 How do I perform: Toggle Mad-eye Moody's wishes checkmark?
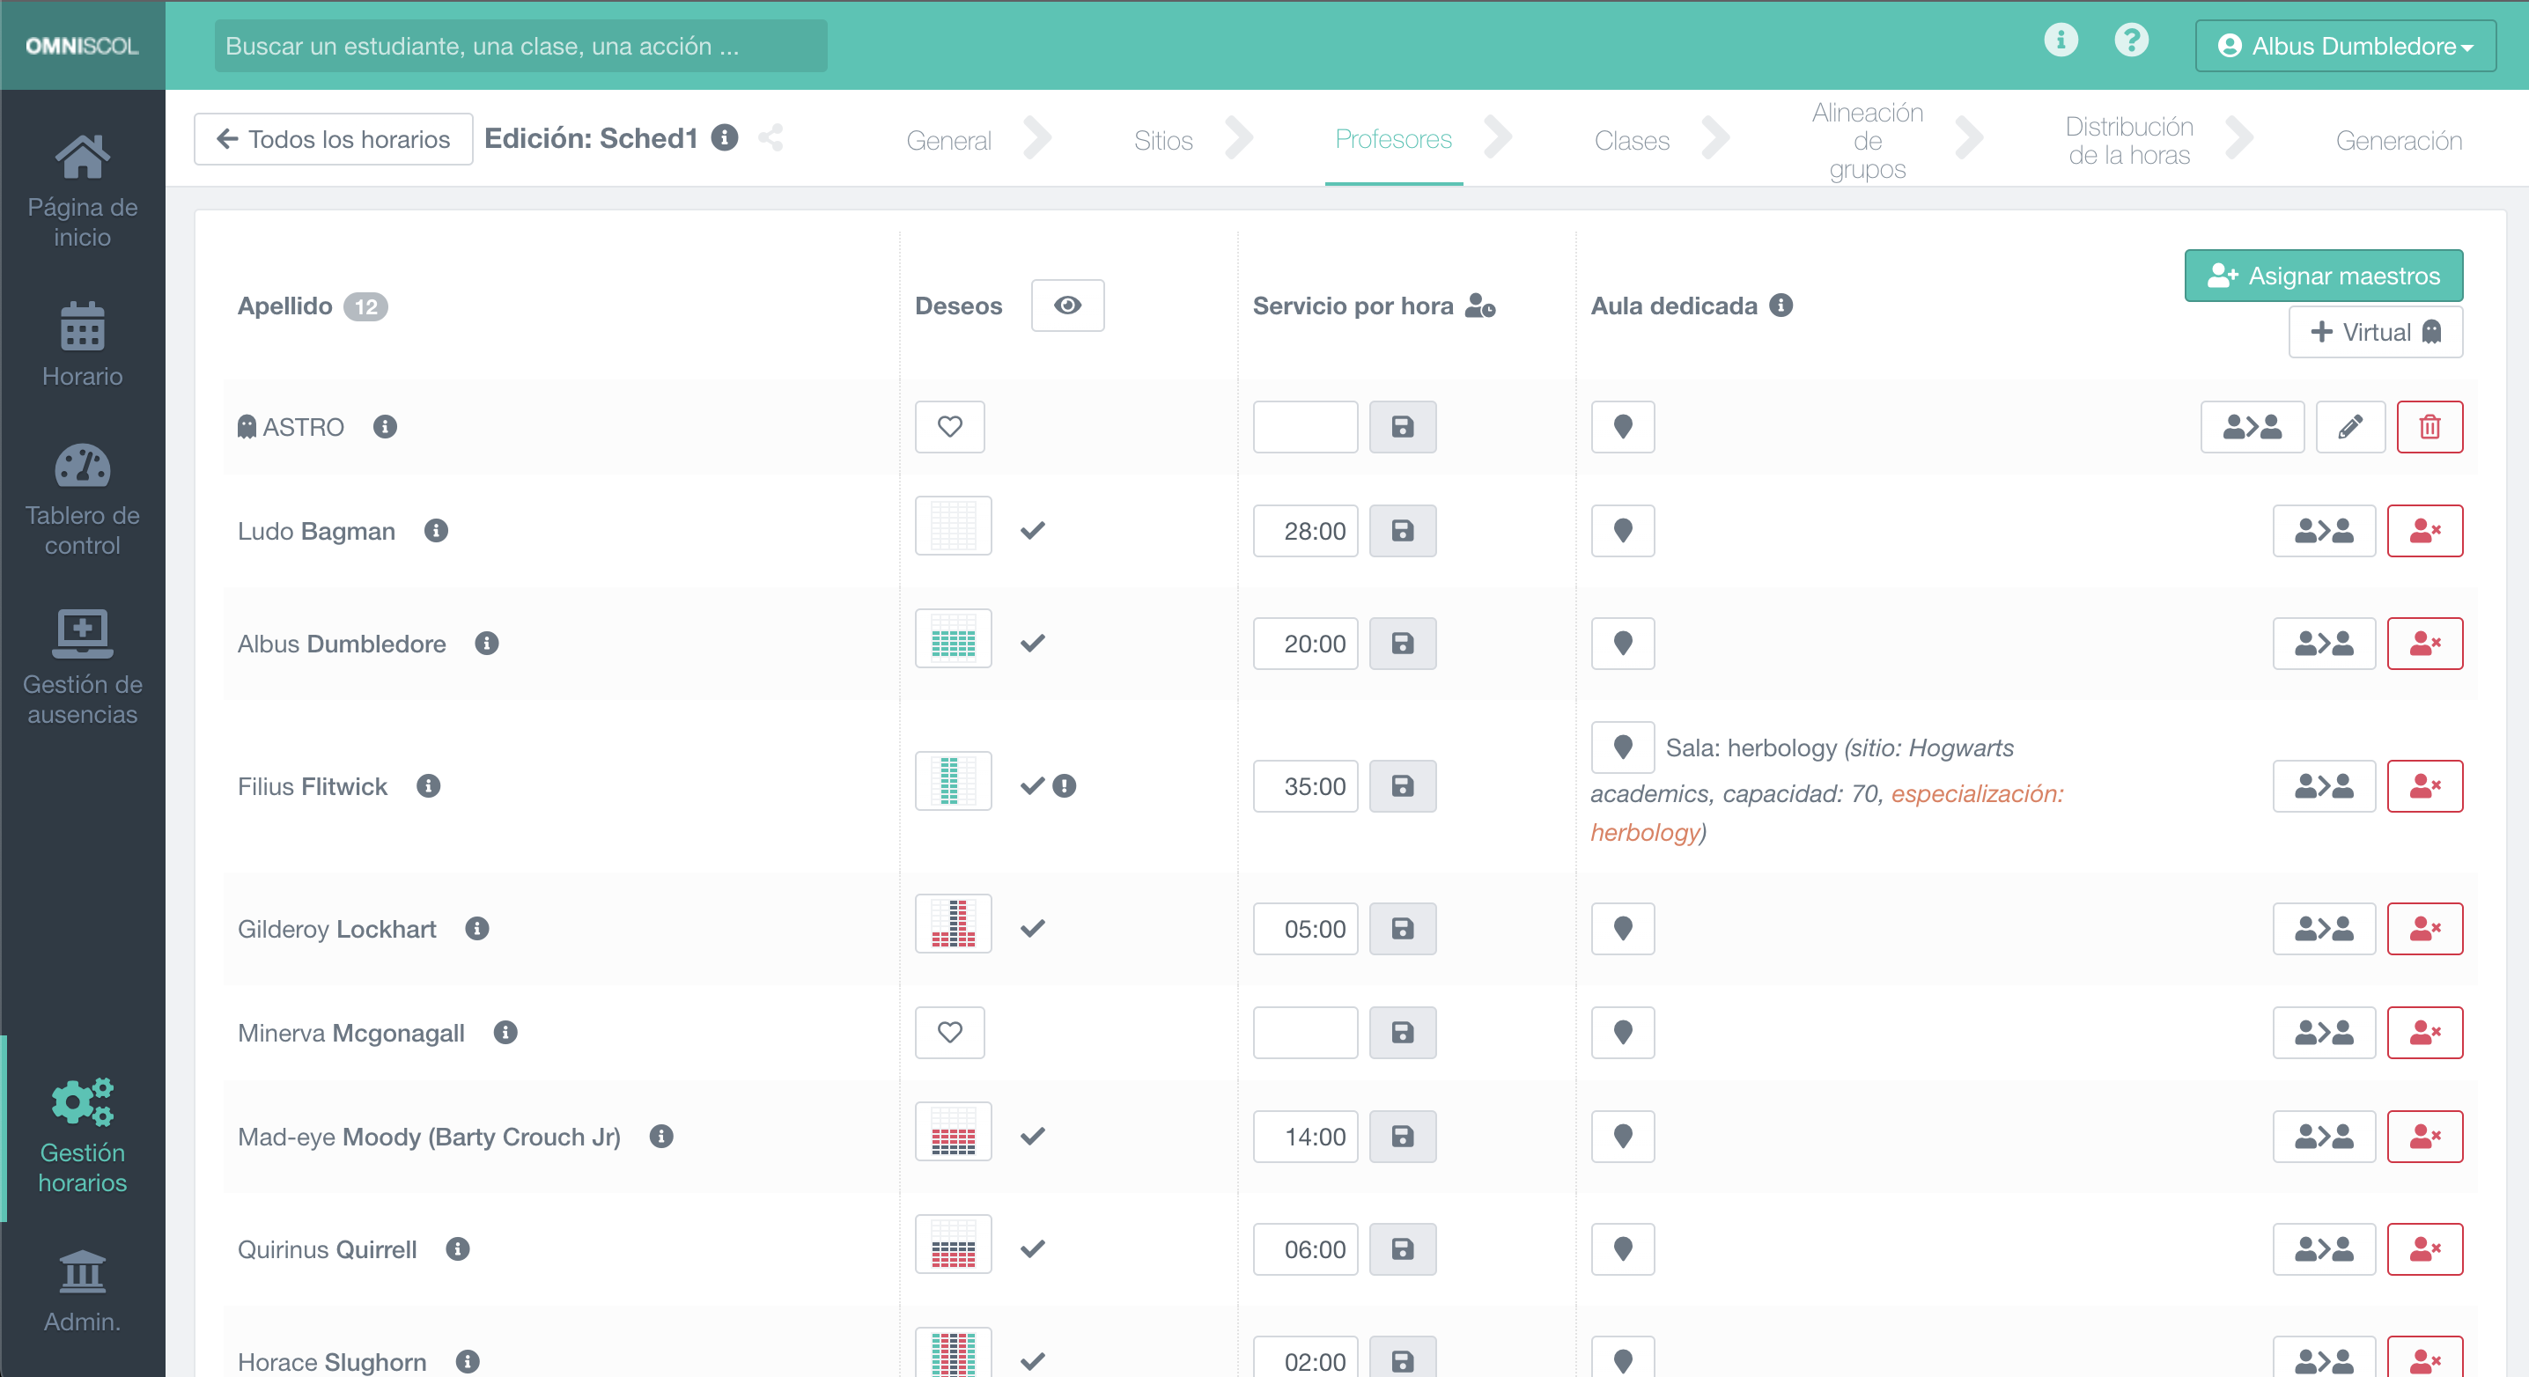(1032, 1137)
